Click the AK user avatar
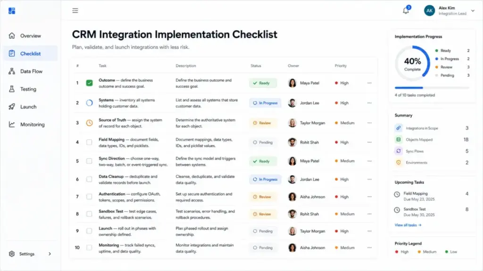 429,10
